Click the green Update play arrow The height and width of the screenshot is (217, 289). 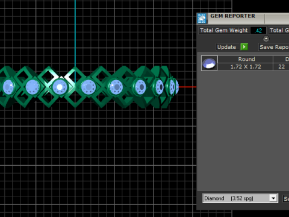coord(244,47)
